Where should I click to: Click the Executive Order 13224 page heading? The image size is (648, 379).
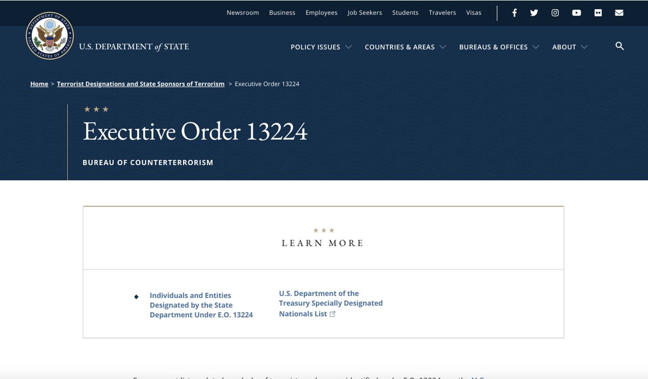[195, 132]
